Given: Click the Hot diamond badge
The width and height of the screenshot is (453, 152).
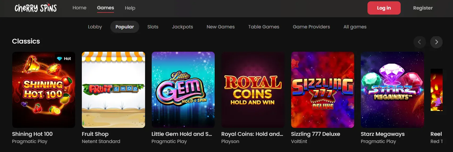Looking at the screenshot, I should coord(64,59).
